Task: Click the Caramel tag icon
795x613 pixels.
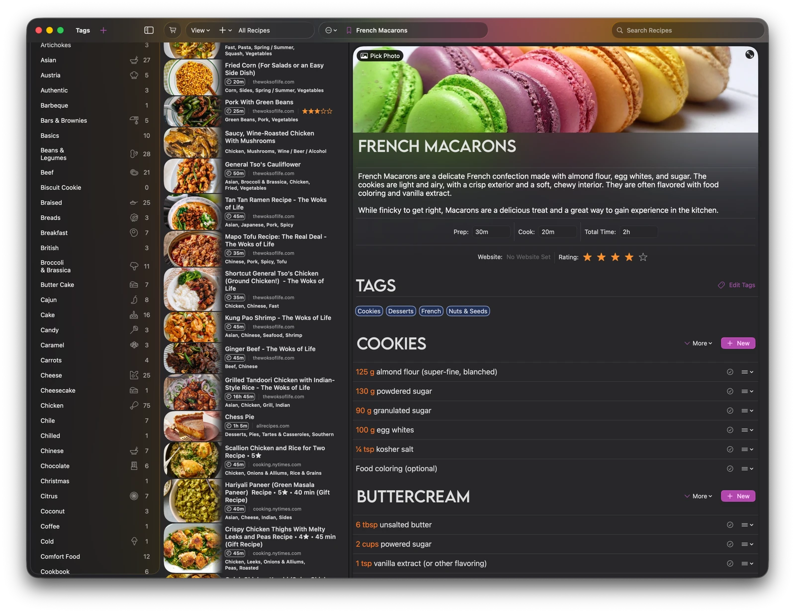Action: [134, 345]
